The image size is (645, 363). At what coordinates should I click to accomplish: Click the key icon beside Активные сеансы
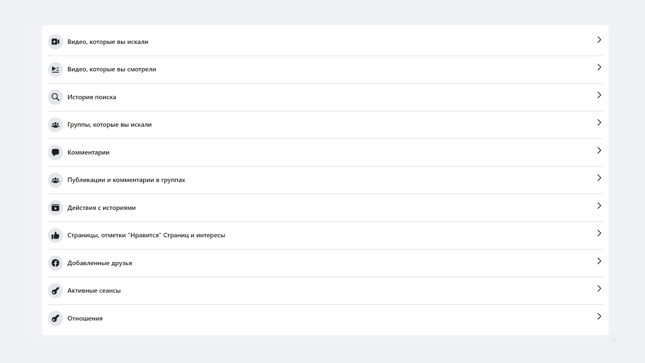(55, 291)
